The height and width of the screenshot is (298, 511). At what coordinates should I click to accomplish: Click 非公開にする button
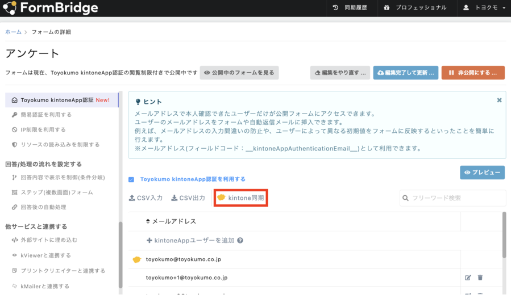click(x=473, y=73)
